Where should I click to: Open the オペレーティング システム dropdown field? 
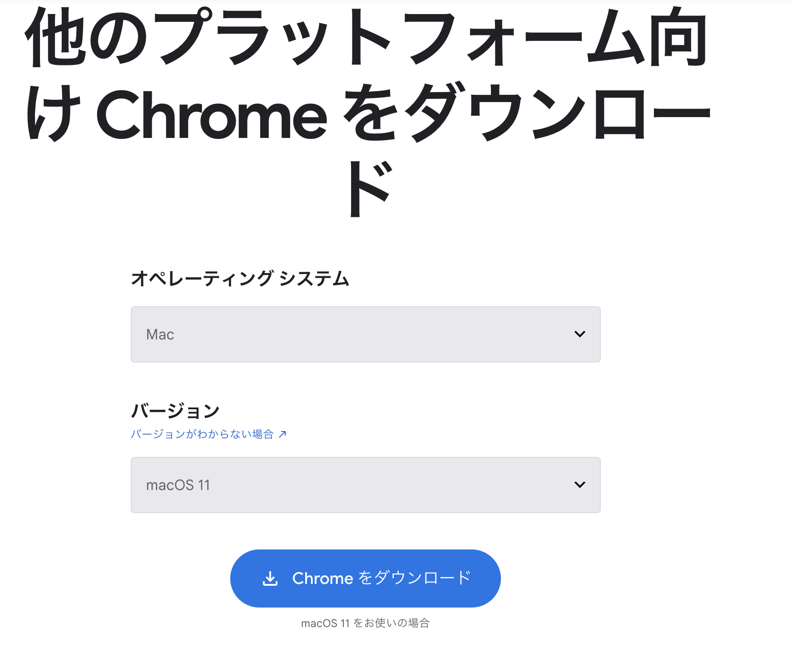click(365, 334)
